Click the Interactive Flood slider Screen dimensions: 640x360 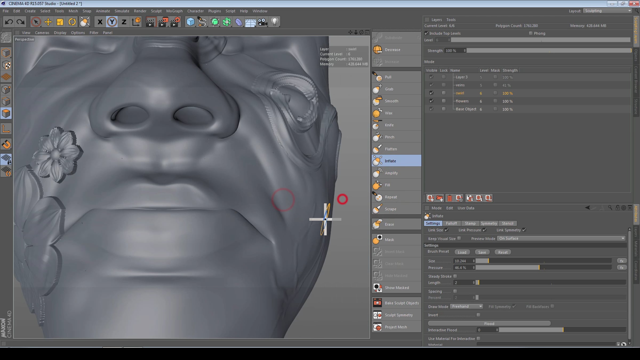pos(563,330)
